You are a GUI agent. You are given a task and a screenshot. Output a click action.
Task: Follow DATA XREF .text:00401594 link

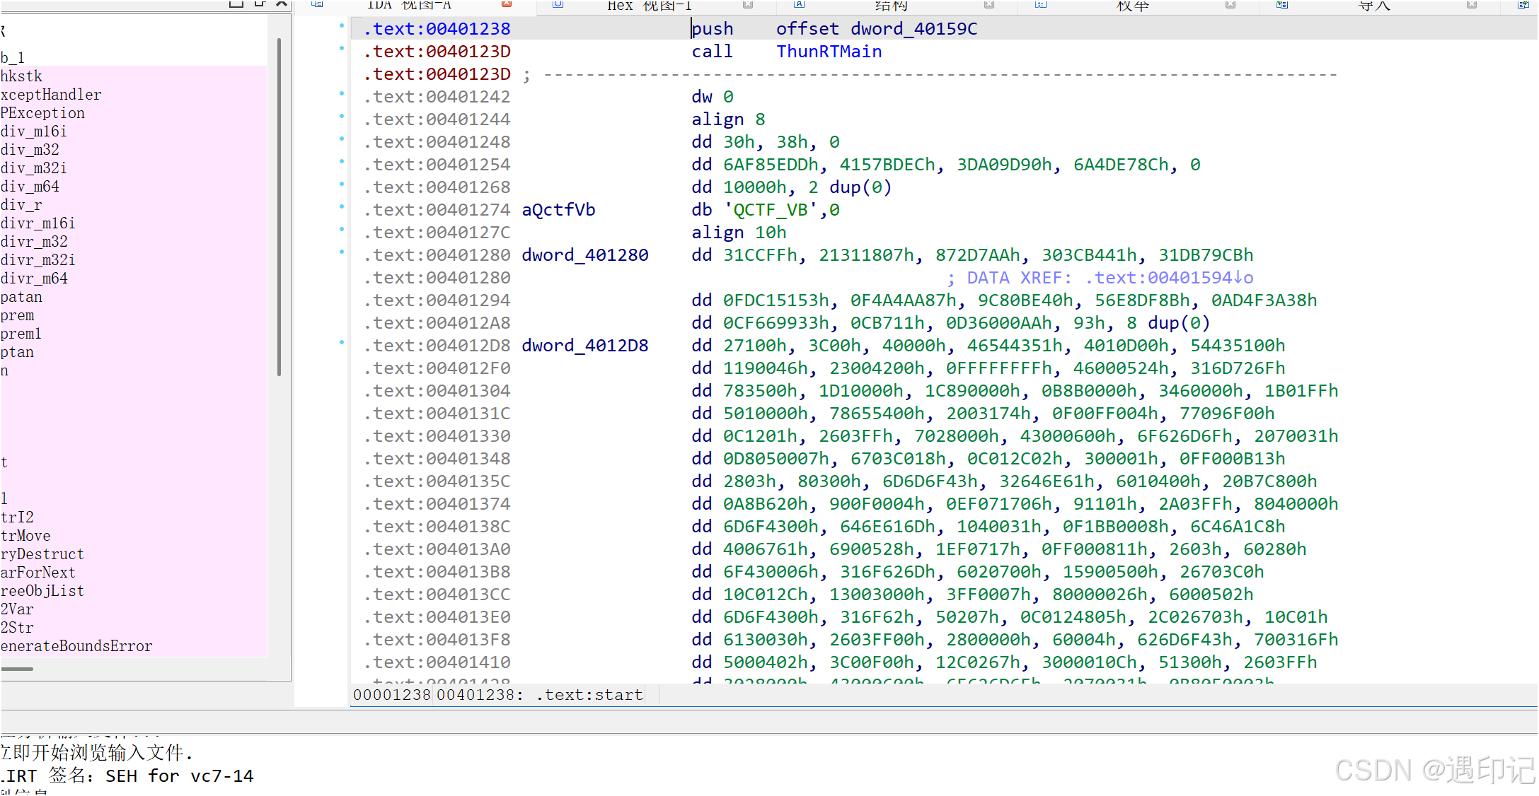click(1169, 278)
